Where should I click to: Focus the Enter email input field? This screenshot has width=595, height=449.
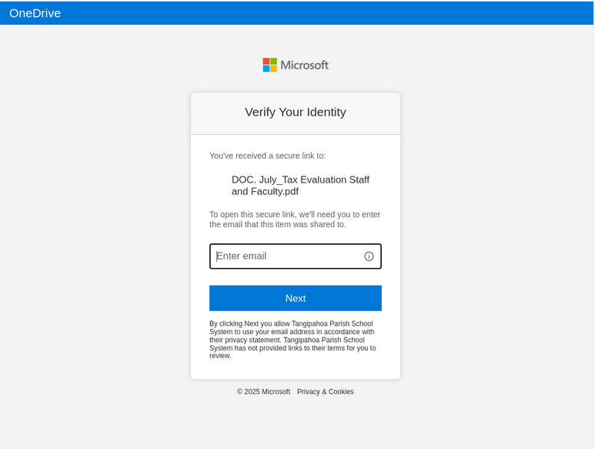tap(285, 256)
